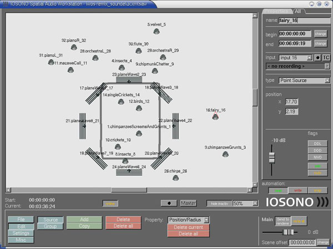Open the Point Source type dropdown

(x=327, y=80)
